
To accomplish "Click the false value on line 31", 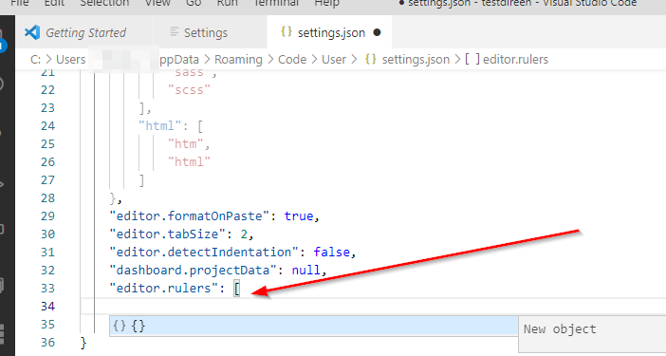I will pos(332,252).
